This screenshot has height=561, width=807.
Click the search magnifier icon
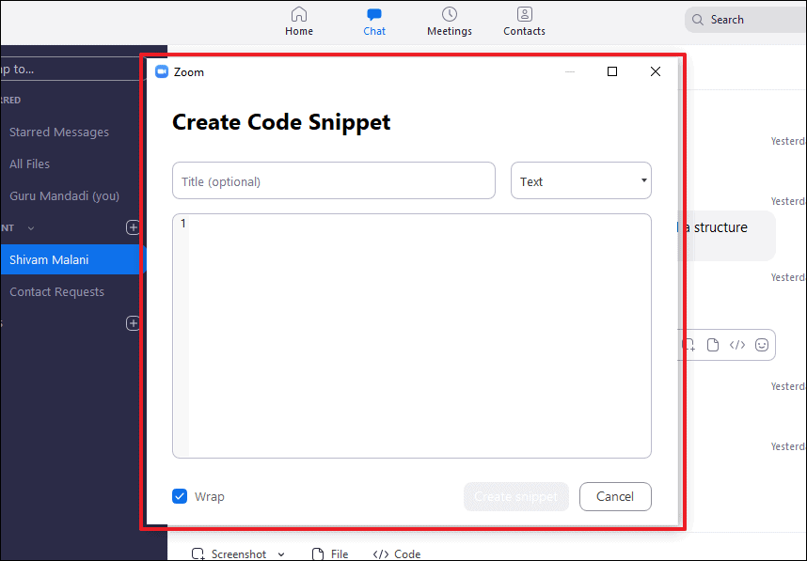(x=697, y=20)
